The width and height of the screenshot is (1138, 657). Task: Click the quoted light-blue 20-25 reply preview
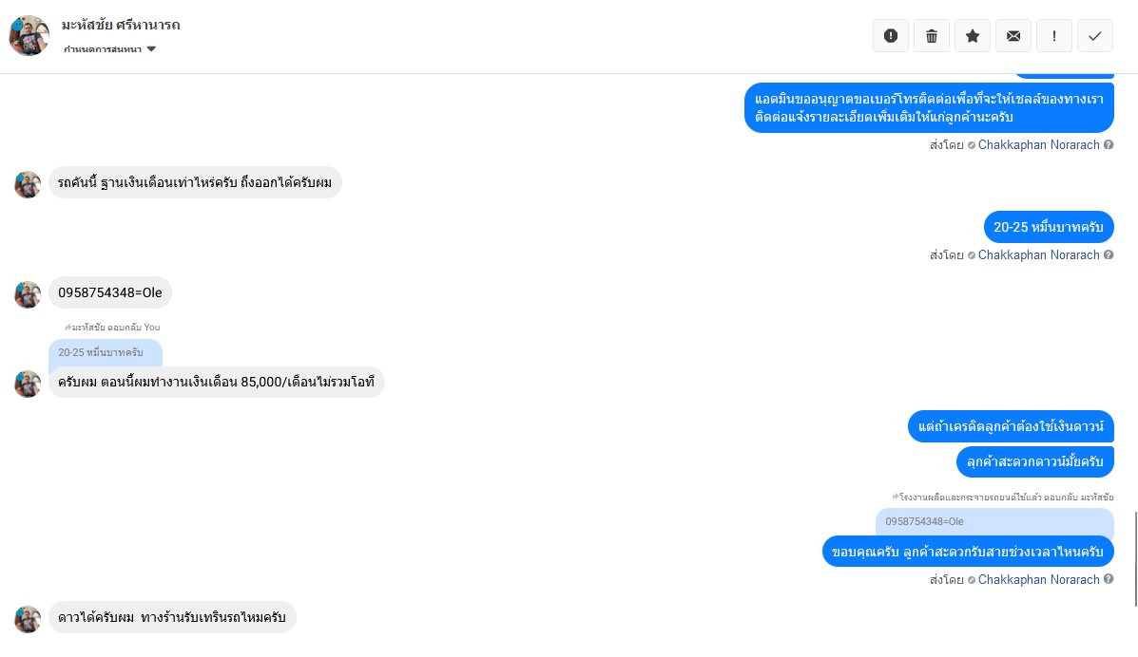pos(105,352)
